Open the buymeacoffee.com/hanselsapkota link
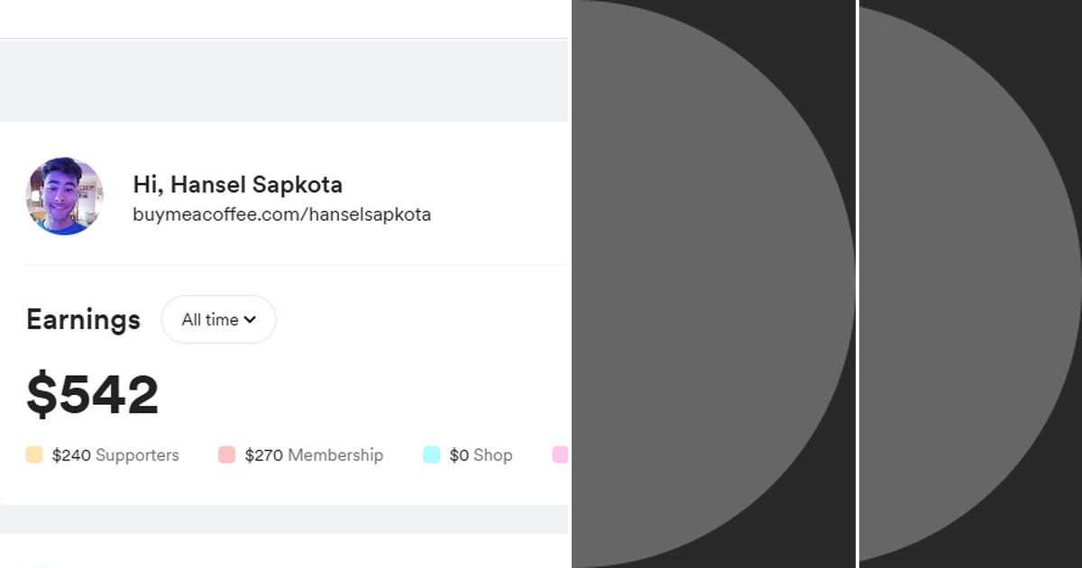1082x568 pixels. pos(281,215)
